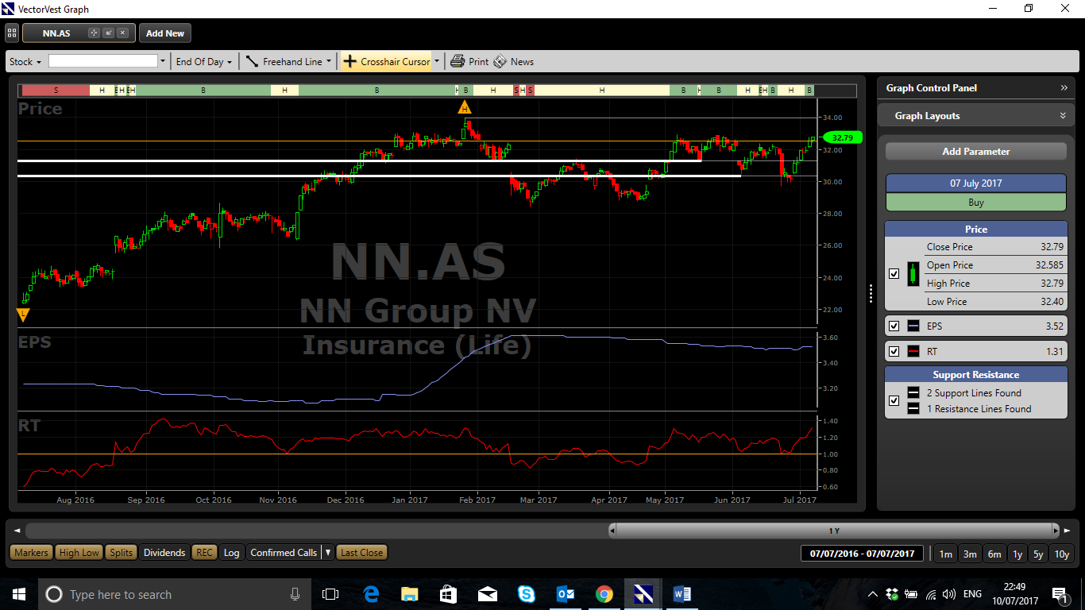The width and height of the screenshot is (1085, 610).
Task: Click the candlestick Price style icon
Action: pyautogui.click(x=913, y=274)
